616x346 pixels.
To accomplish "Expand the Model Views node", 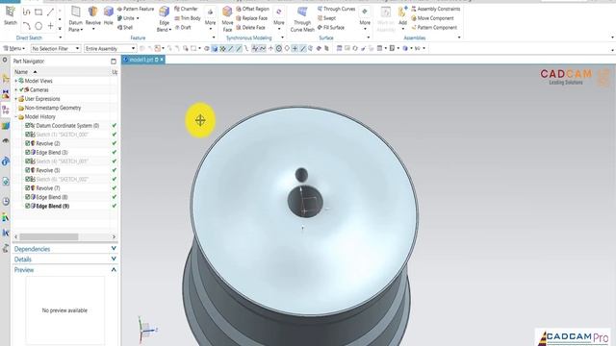I will 16,81.
